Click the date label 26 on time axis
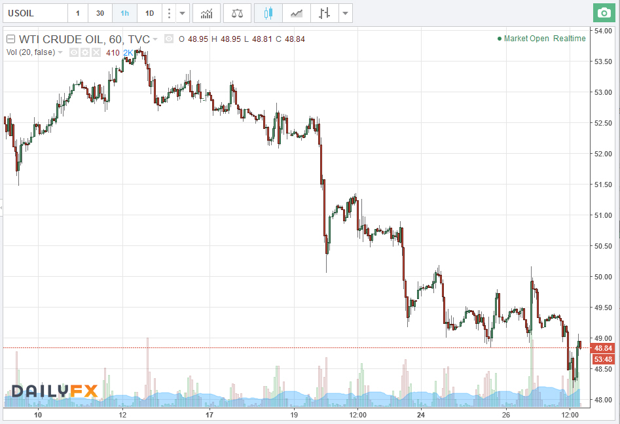 click(505, 415)
